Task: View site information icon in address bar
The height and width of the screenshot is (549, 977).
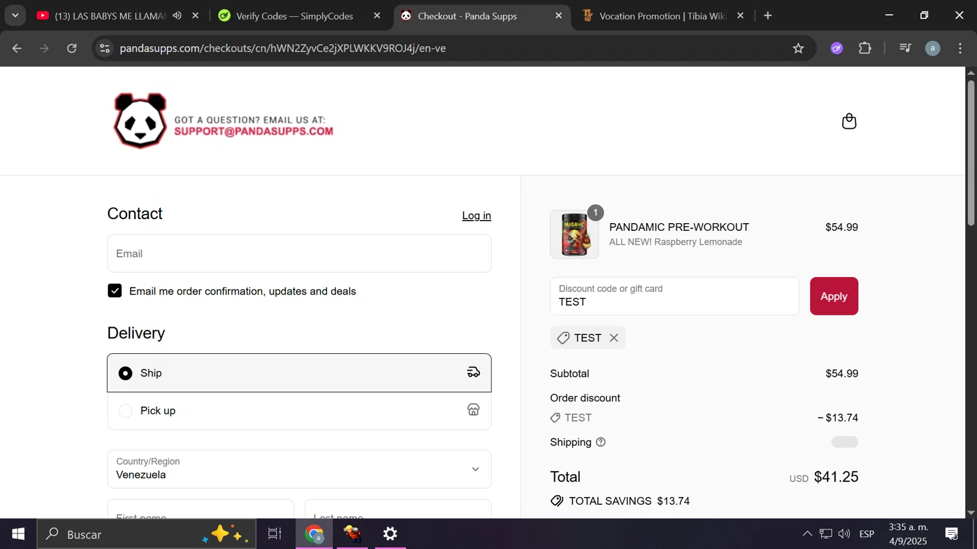Action: tap(105, 48)
